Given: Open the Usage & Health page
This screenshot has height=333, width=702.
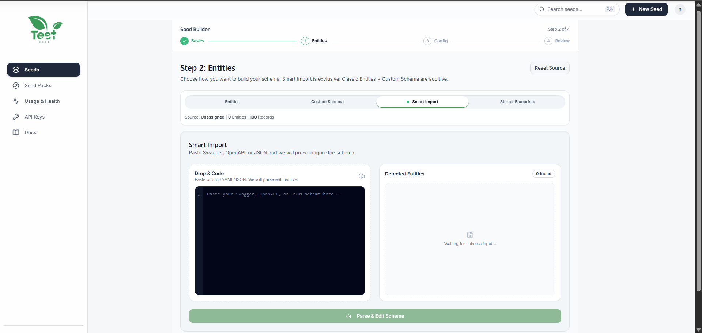Looking at the screenshot, I should [x=42, y=101].
